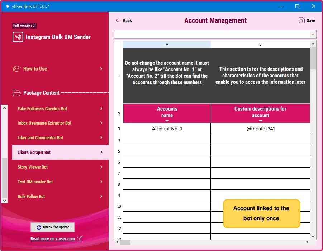Open the Accounts name column filter arrow
The height and width of the screenshot is (251, 323).
[x=167, y=121]
